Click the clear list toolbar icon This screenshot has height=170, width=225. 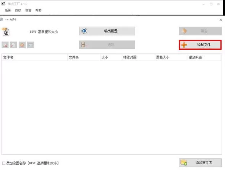pos(13,45)
